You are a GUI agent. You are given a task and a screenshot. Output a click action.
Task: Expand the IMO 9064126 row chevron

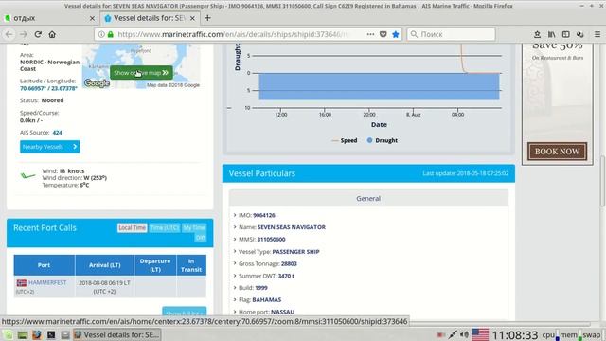pos(235,215)
